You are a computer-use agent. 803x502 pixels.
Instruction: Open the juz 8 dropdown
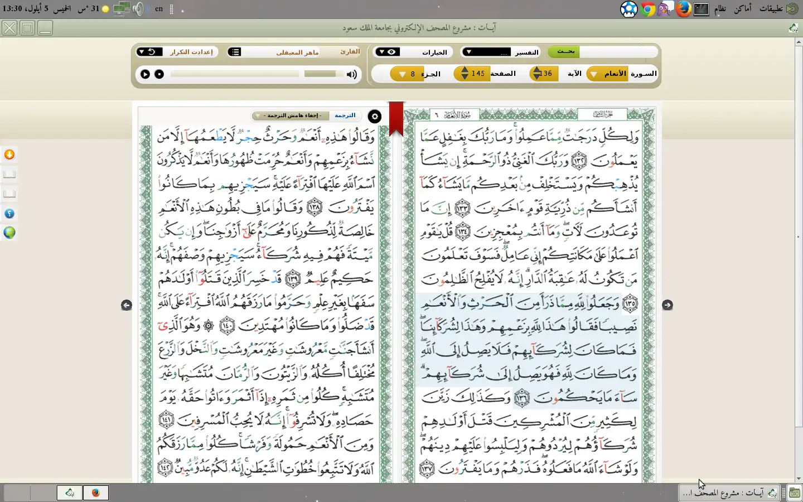(407, 74)
